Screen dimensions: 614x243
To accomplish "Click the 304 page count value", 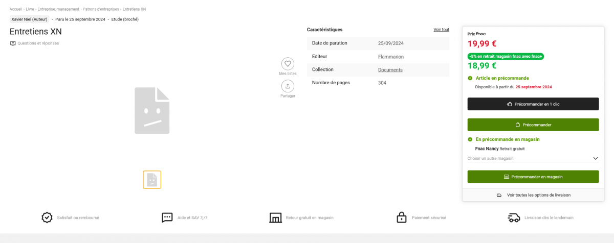I will click(x=382, y=83).
